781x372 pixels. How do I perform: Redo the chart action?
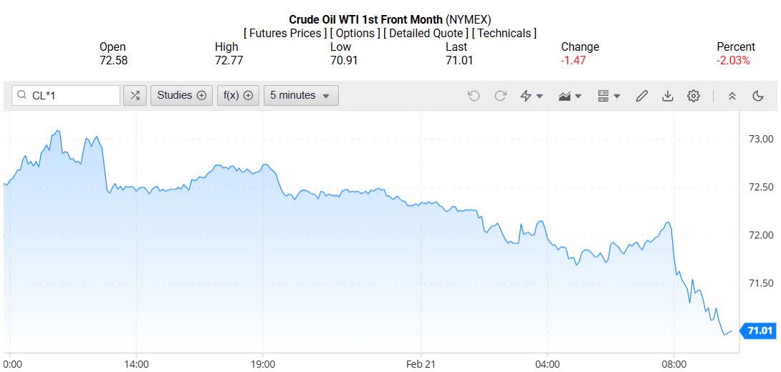500,95
